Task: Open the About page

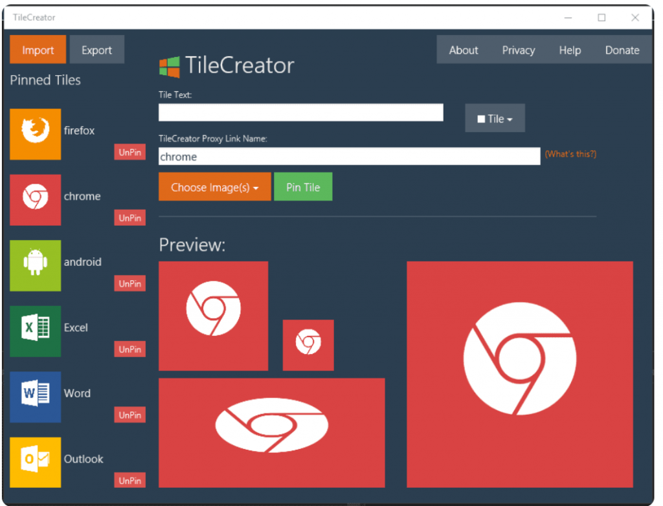Action: pyautogui.click(x=464, y=50)
